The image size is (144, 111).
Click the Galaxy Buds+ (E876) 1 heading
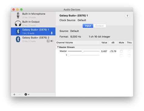point(74,15)
